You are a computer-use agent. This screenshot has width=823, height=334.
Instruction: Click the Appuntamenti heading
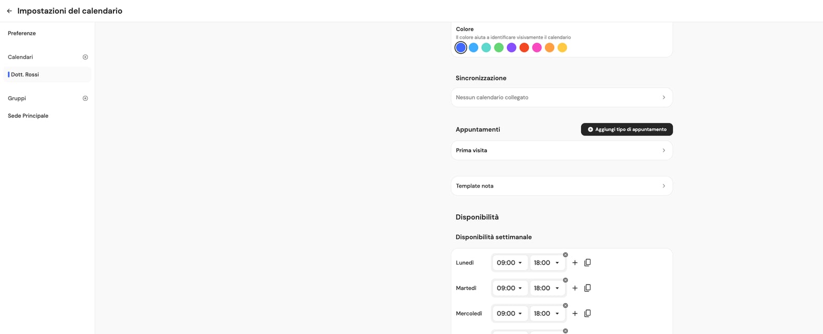pos(478,129)
